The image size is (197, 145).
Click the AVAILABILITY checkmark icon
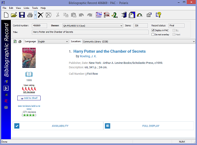(x=17, y=126)
